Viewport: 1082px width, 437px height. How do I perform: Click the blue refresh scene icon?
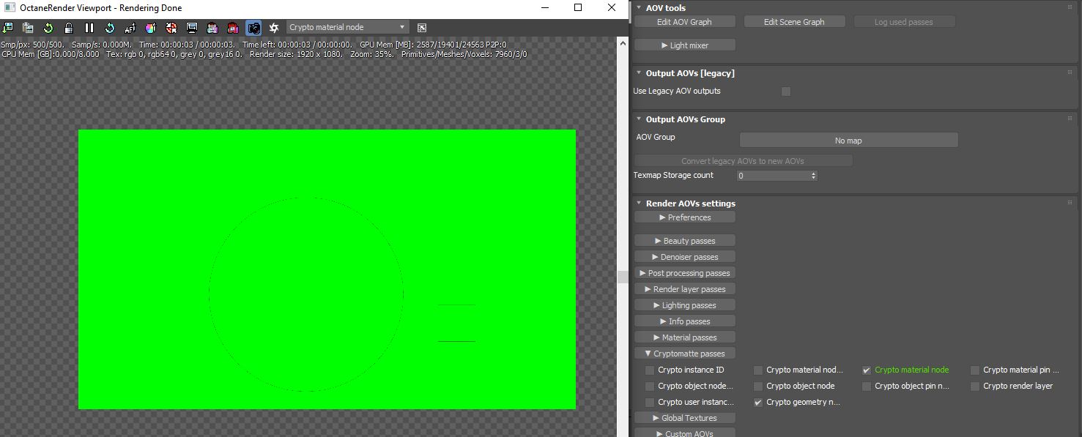click(110, 28)
